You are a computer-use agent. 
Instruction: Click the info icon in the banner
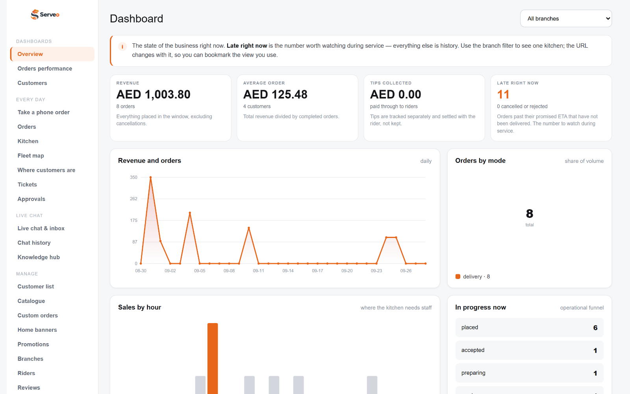[x=122, y=46]
